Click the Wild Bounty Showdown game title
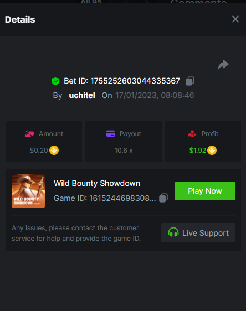Viewport: 246px width, 311px height. coord(97,183)
